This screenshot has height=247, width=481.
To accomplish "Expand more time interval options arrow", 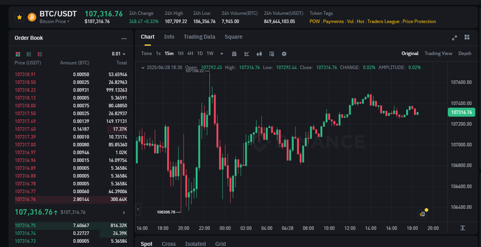I will pyautogui.click(x=222, y=53).
